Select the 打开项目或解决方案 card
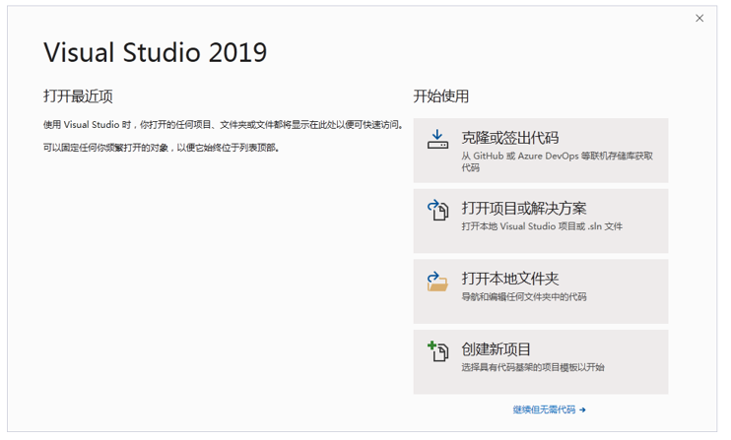Screen dimensions: 731x440 click(x=541, y=220)
